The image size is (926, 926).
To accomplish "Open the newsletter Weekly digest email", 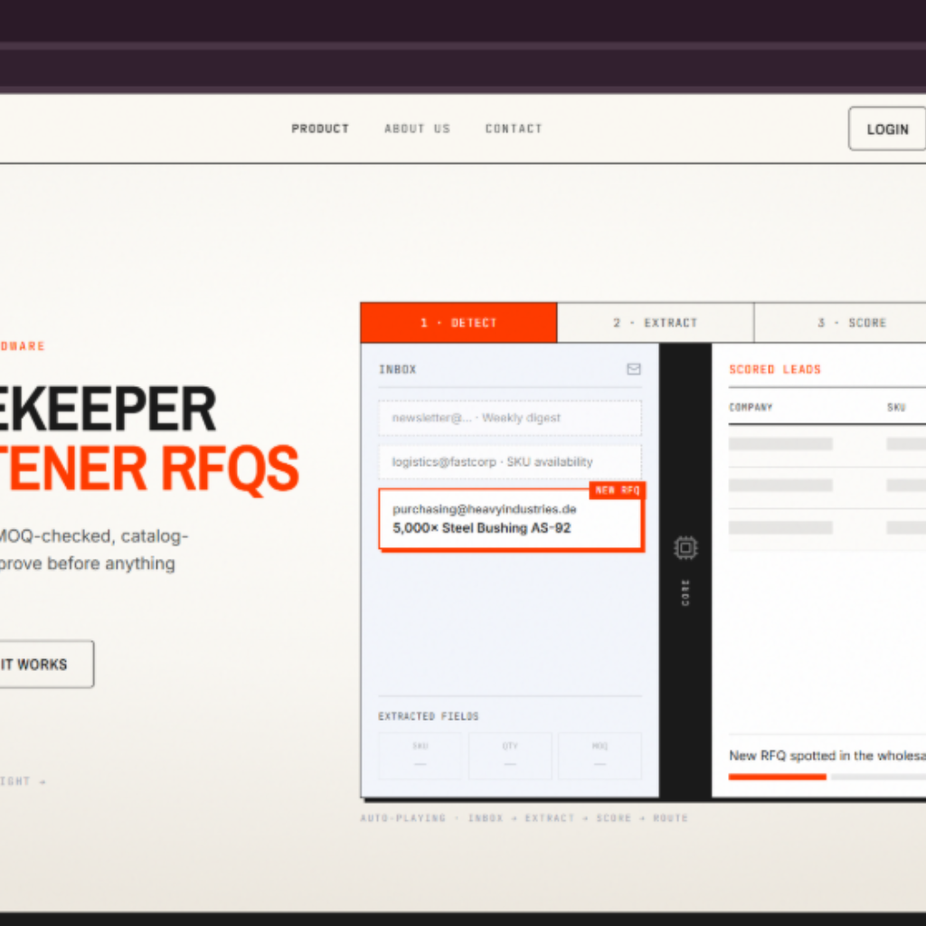I will pos(510,418).
